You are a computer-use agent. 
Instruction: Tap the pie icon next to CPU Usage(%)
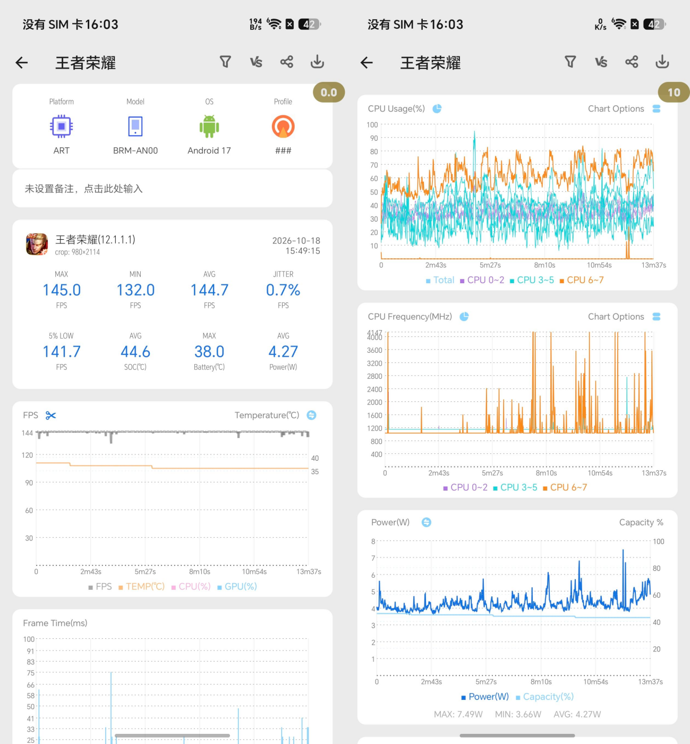[437, 108]
